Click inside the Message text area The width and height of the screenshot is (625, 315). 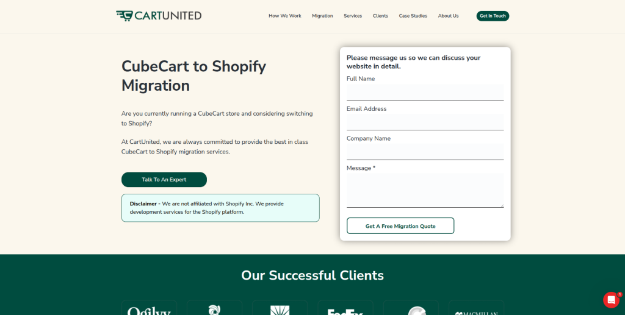[x=425, y=191]
